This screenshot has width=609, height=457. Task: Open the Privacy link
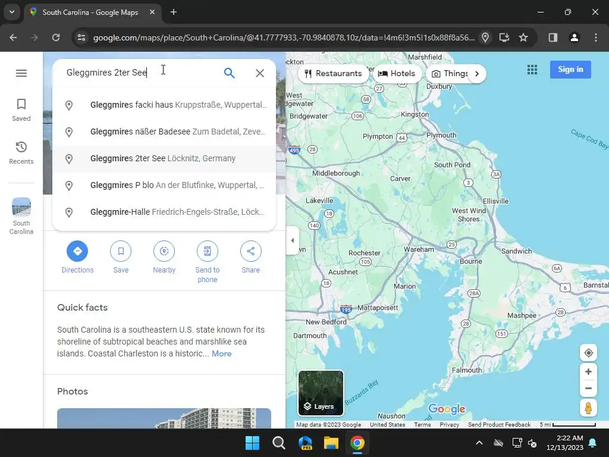click(450, 425)
